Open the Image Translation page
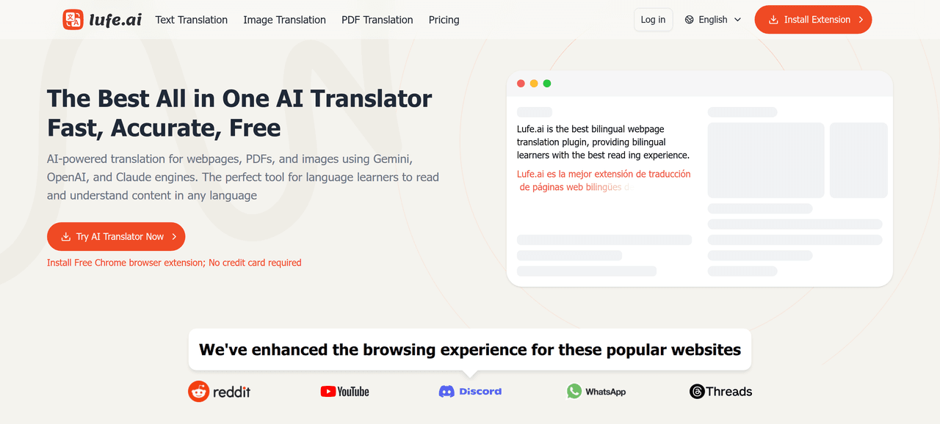The height and width of the screenshot is (424, 940). click(x=285, y=20)
